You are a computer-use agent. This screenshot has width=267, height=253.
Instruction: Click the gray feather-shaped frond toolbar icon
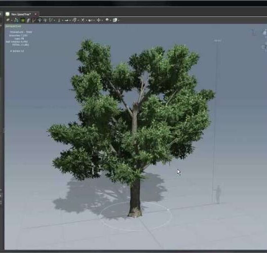pyautogui.click(x=28, y=20)
